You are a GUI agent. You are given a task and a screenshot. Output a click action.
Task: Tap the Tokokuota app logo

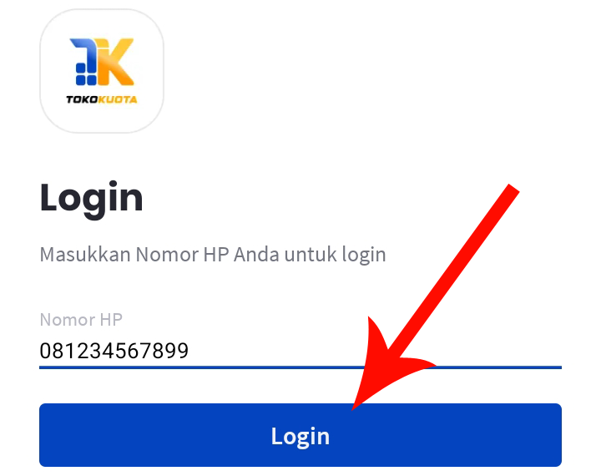pyautogui.click(x=102, y=71)
